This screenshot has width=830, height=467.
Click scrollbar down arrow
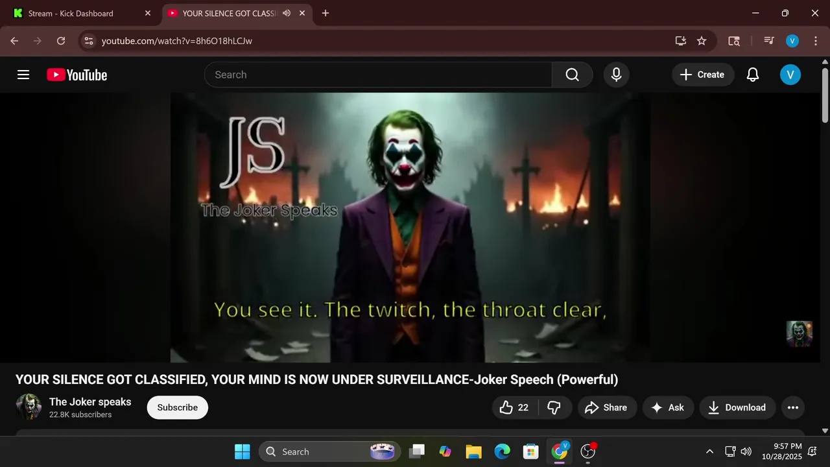(825, 430)
